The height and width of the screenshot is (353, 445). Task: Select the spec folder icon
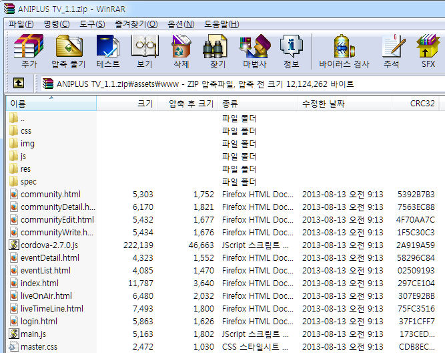click(13, 181)
